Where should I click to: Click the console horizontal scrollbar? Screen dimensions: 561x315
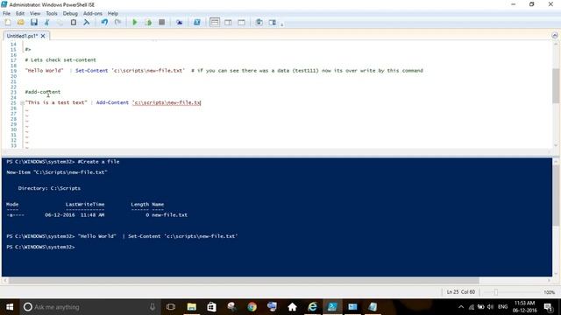click(244, 281)
